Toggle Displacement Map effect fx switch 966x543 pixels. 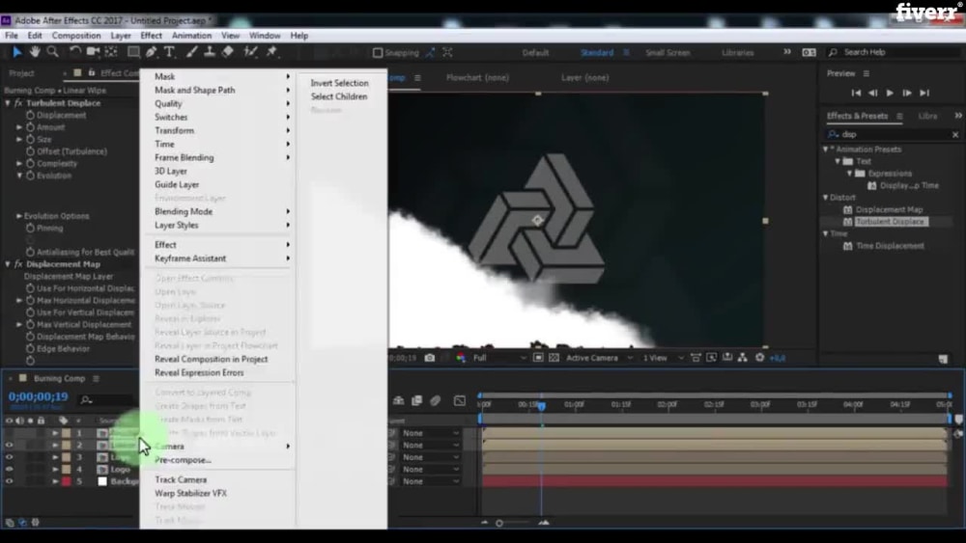18,264
